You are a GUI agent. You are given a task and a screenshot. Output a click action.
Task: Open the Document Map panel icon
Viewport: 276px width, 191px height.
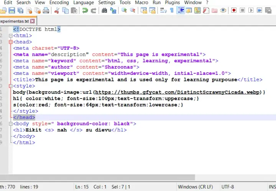pos(197,11)
